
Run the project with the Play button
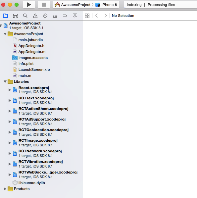(29, 5)
